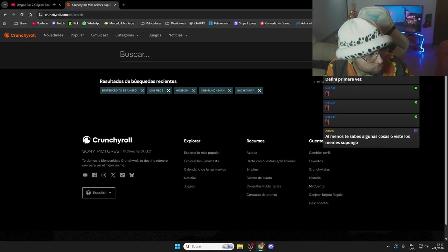
Task: Open Chrome from the taskbar
Action: [x=261, y=246]
